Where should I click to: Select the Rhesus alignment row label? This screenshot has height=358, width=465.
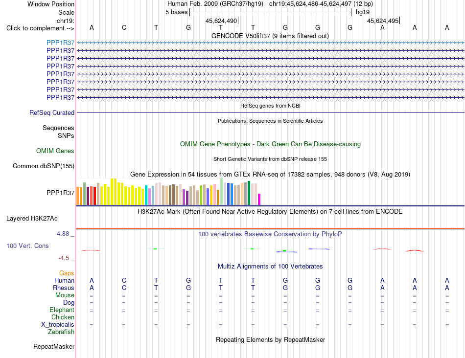64,288
